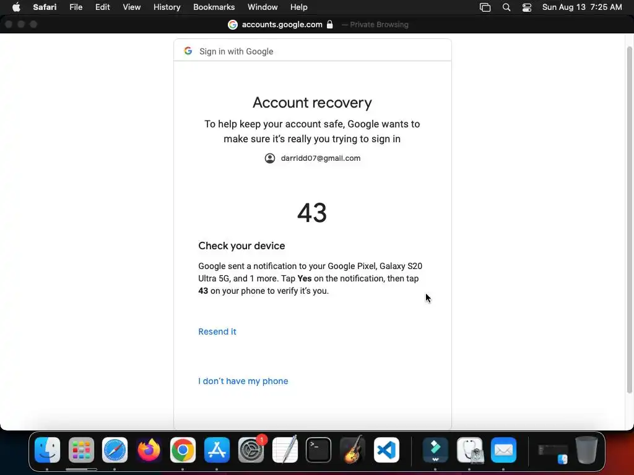The height and width of the screenshot is (475, 634).
Task: Open the View menu
Action: pyautogui.click(x=131, y=7)
